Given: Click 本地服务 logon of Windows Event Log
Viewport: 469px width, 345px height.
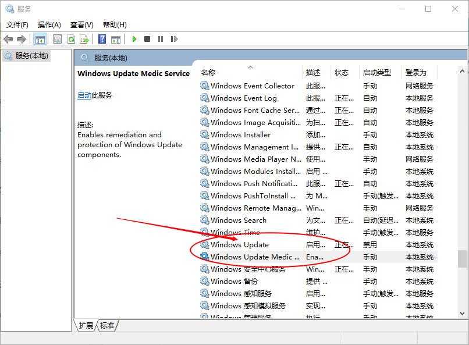Looking at the screenshot, I should 420,98.
